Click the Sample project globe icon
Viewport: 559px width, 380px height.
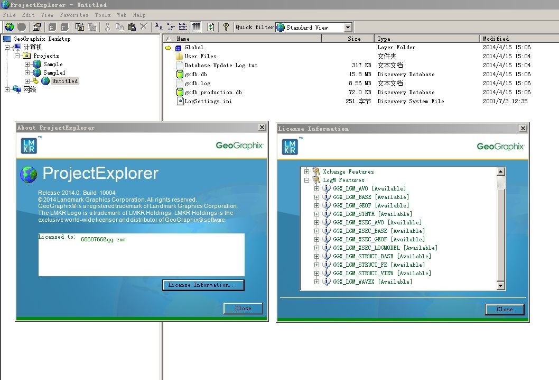37,64
